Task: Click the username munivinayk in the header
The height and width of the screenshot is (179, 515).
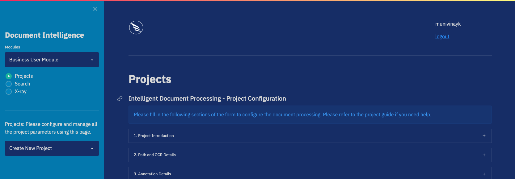Action: (448, 24)
